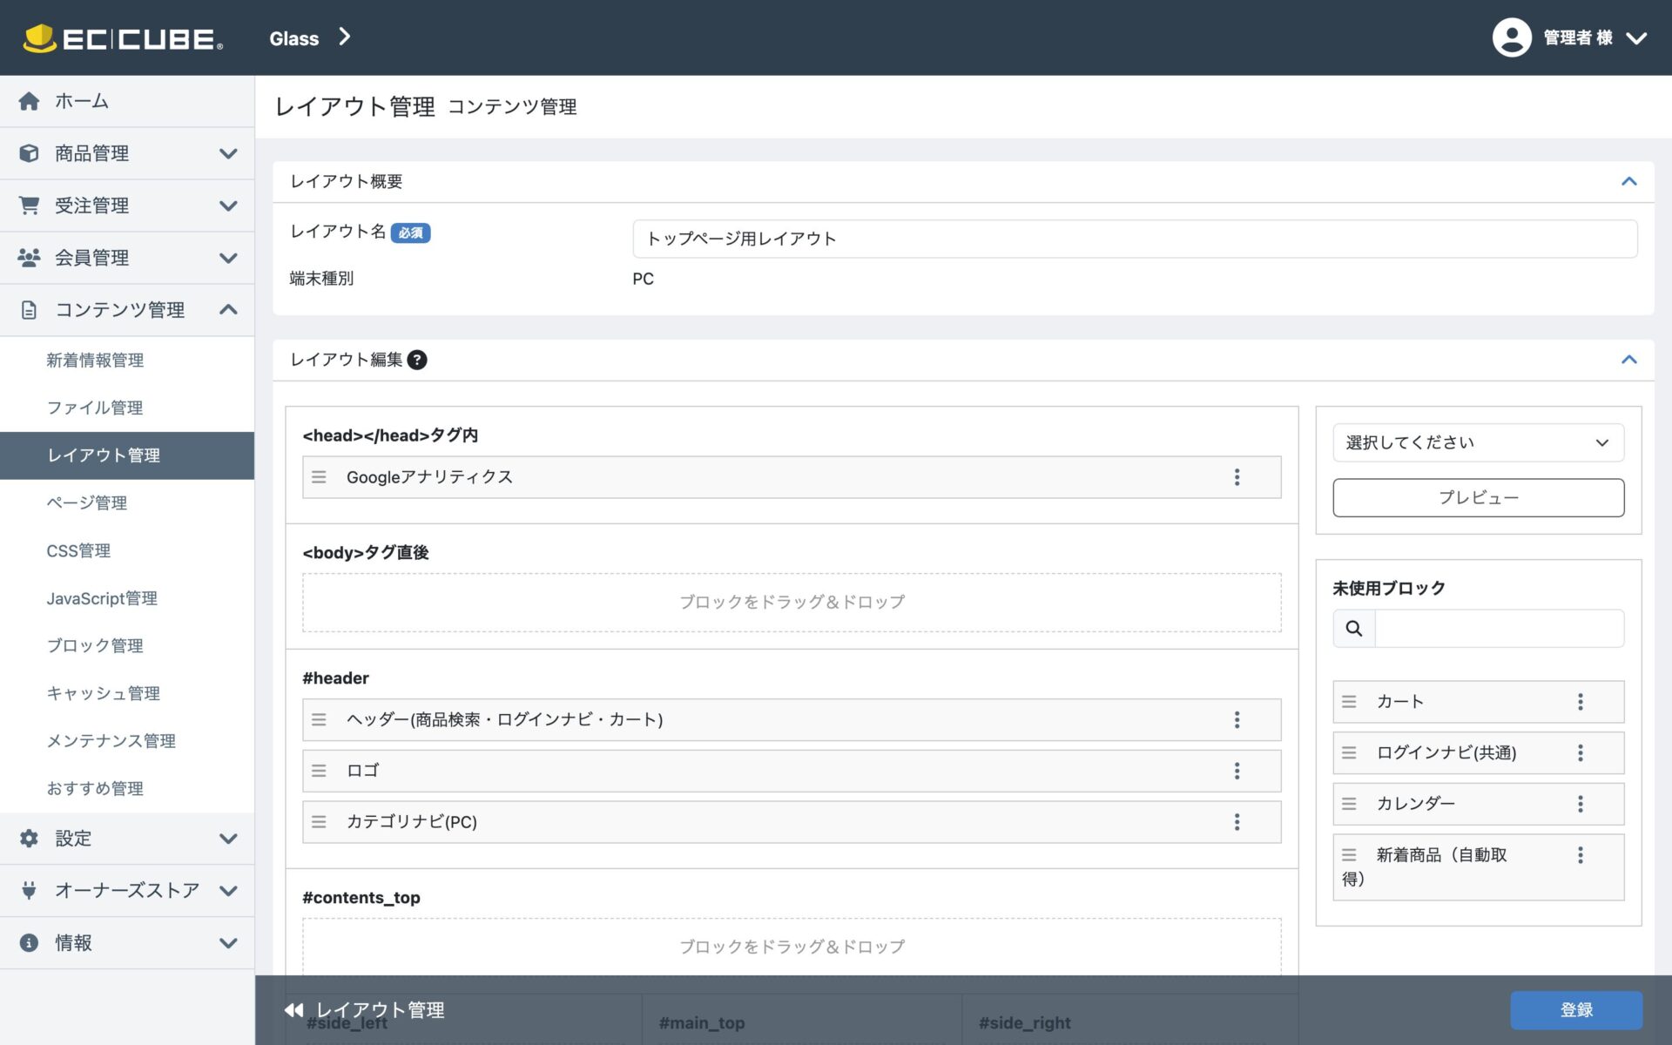Click the 未使用ブロック search input

click(x=1499, y=629)
